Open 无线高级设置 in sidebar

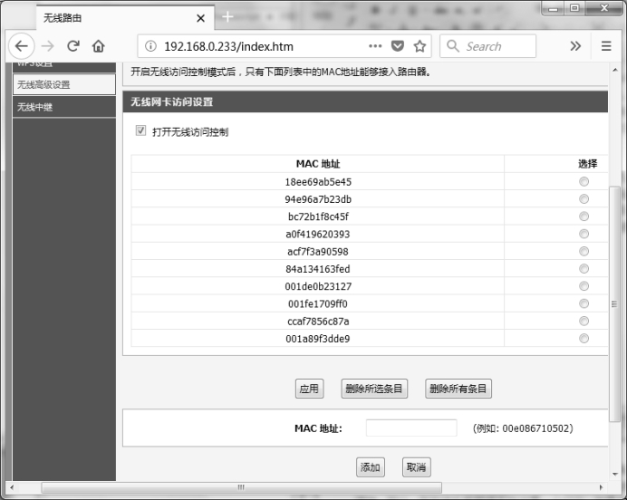pos(64,84)
